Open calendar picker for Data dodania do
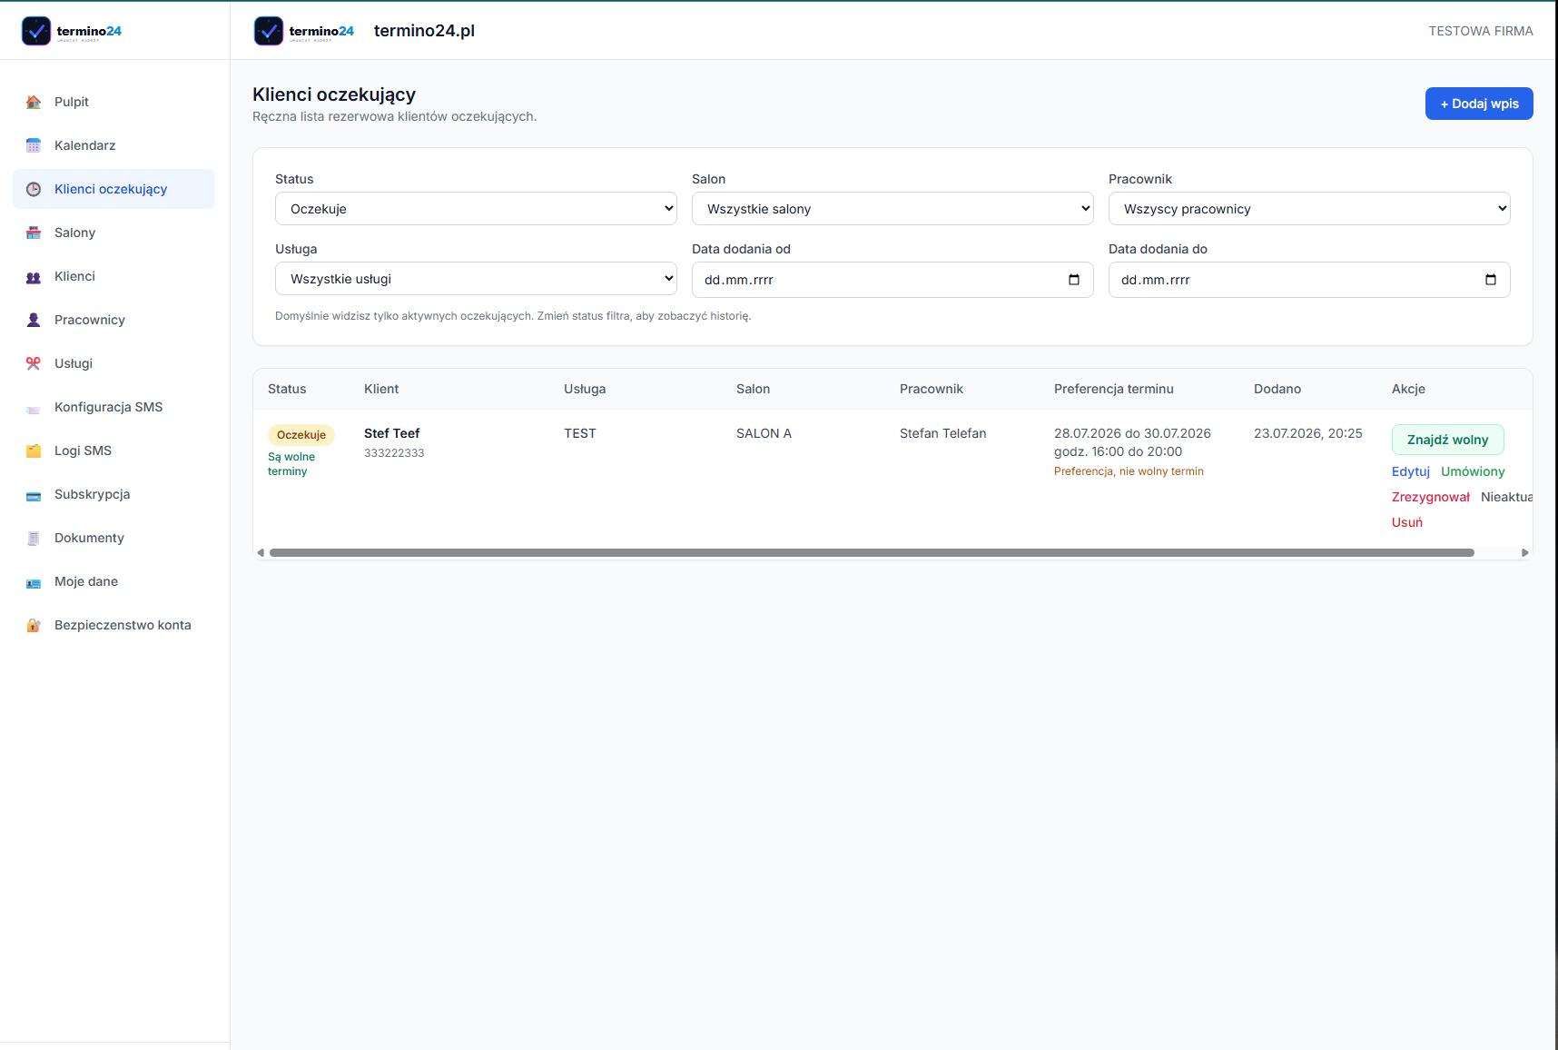Image resolution: width=1558 pixels, height=1050 pixels. 1491,280
